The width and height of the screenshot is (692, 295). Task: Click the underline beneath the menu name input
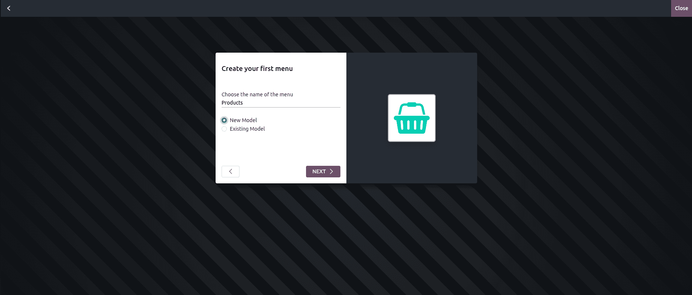[x=281, y=107]
